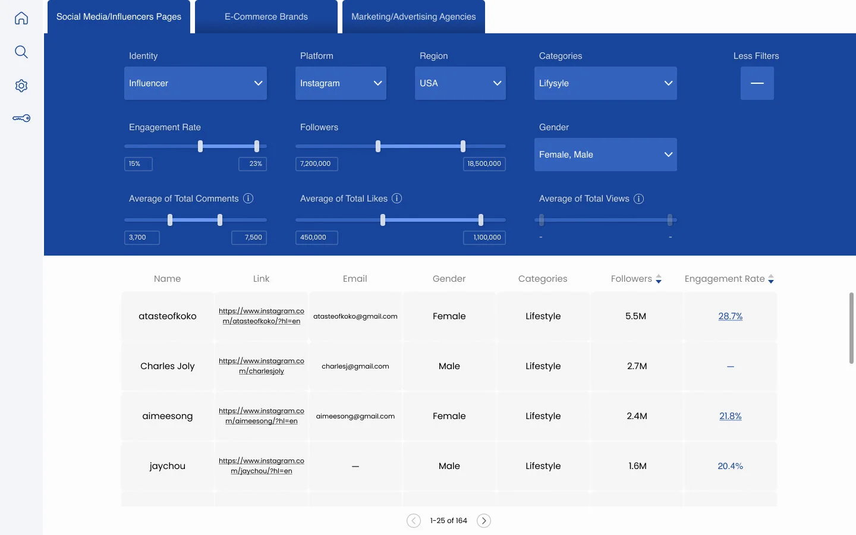This screenshot has width=856, height=535.
Task: Click the Total Likes minimum slider handle
Action: coord(383,220)
